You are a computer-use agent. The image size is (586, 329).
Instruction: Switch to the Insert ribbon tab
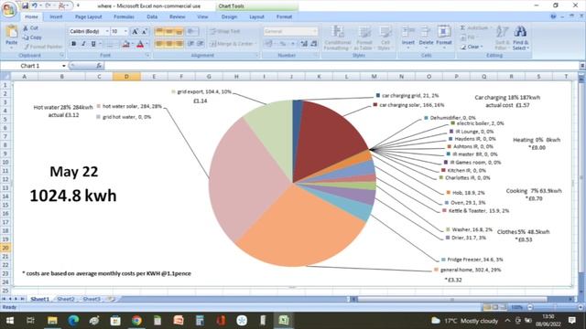[56, 16]
